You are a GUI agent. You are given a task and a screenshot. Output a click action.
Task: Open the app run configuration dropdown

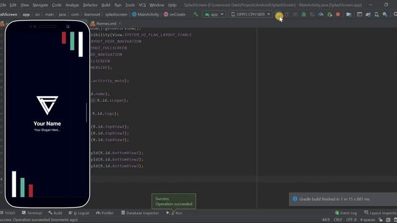pos(214,14)
